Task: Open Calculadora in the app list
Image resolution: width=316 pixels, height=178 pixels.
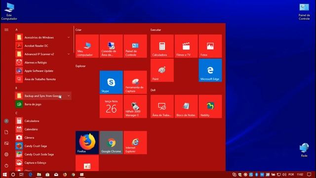Action: pos(43,121)
